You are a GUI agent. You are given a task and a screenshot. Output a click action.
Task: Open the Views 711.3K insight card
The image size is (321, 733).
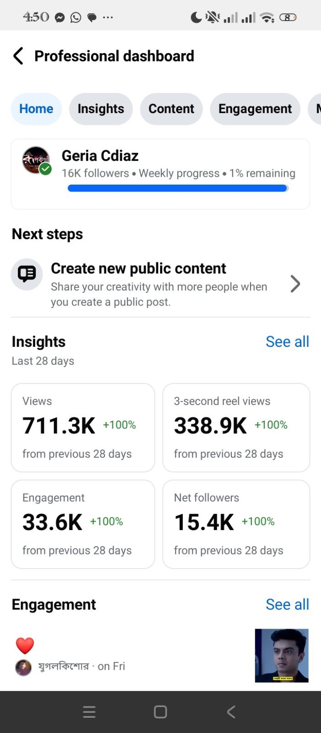[x=83, y=427]
